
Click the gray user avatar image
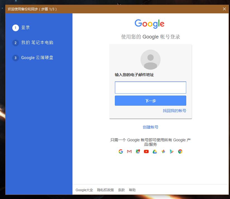click(x=151, y=60)
